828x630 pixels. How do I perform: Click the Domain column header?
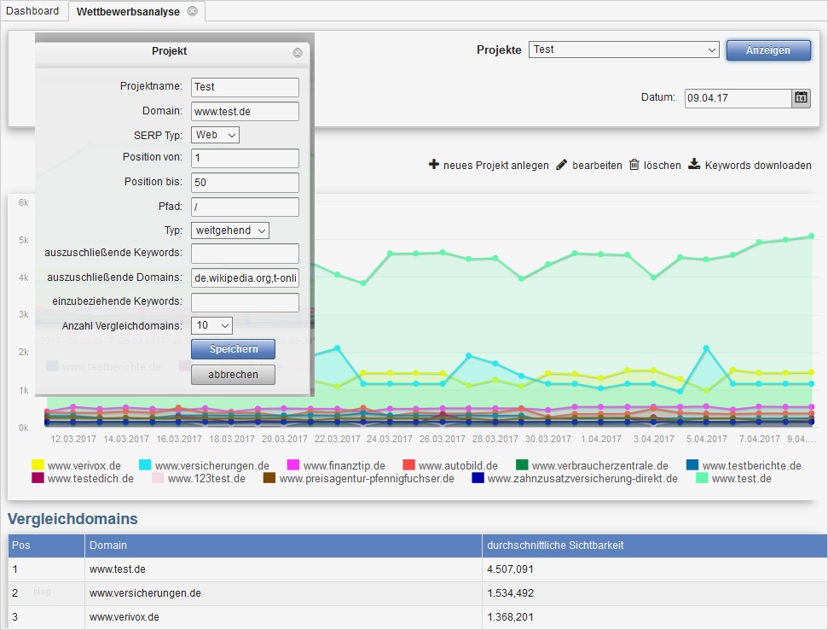pyautogui.click(x=284, y=545)
